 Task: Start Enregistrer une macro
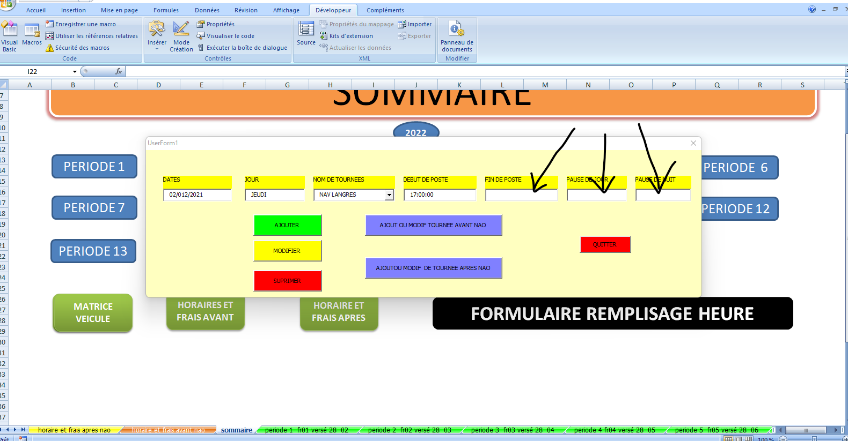pos(81,24)
